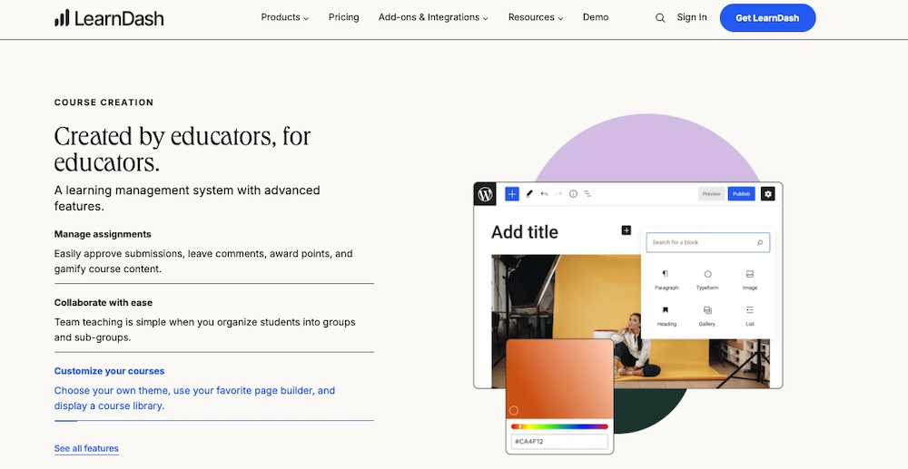Click the #CA4F12 hex color field
This screenshot has height=469, width=908.
(559, 441)
